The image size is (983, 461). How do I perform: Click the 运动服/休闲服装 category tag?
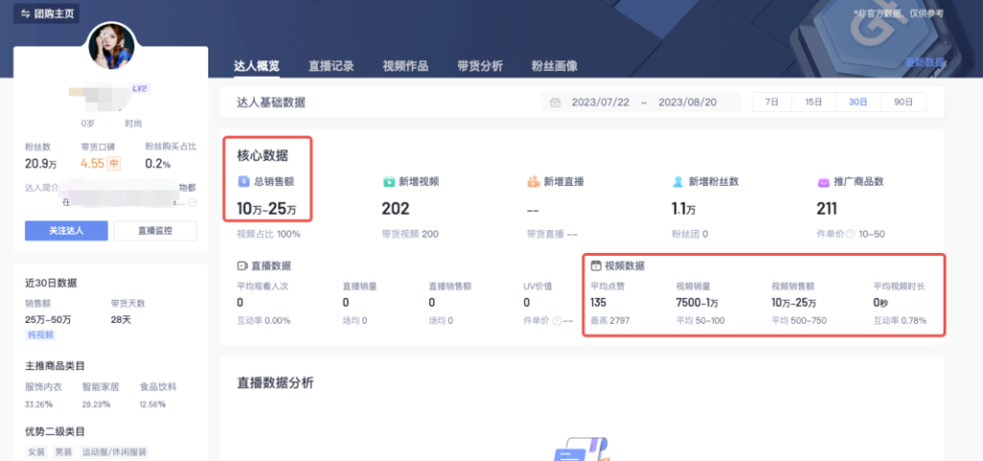(114, 451)
